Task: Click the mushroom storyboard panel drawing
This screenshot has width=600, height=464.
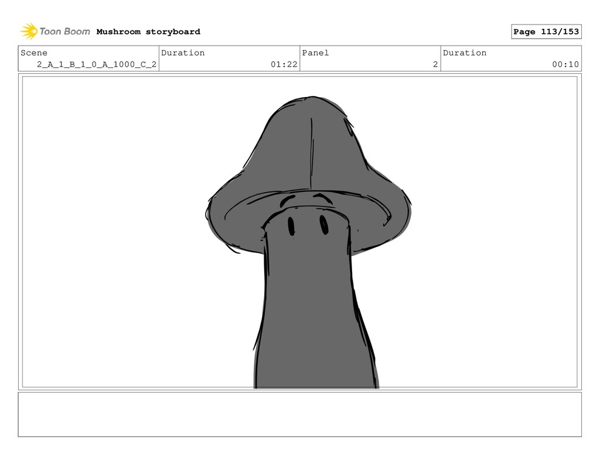Action: [x=299, y=232]
